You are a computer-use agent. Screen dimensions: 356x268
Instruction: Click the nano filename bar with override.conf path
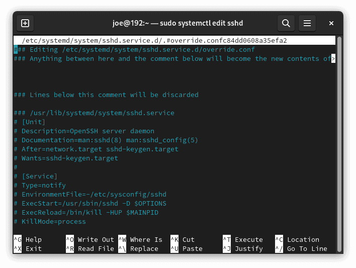[x=174, y=40]
